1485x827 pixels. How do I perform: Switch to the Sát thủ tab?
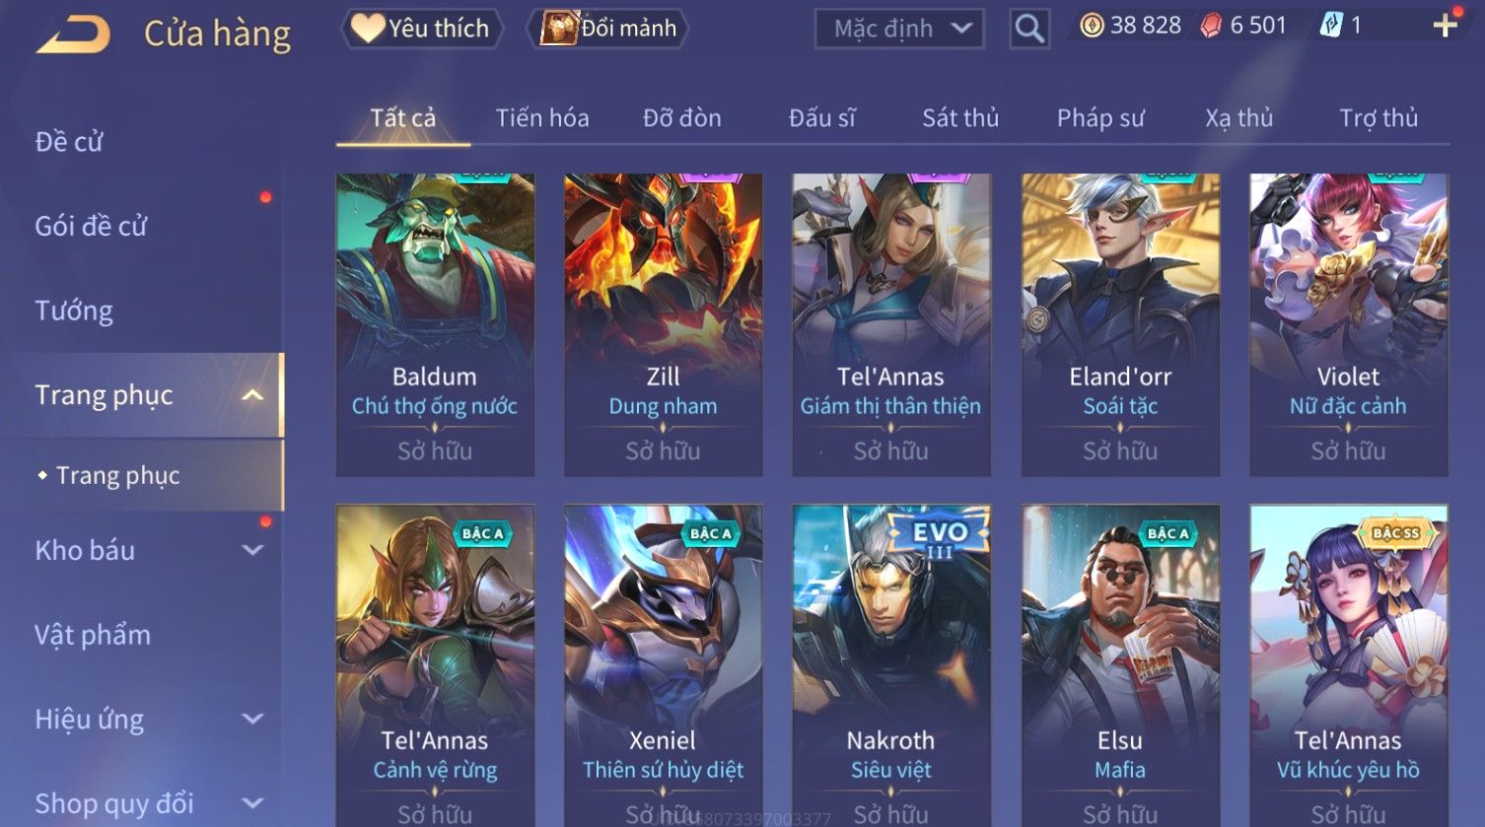click(960, 118)
